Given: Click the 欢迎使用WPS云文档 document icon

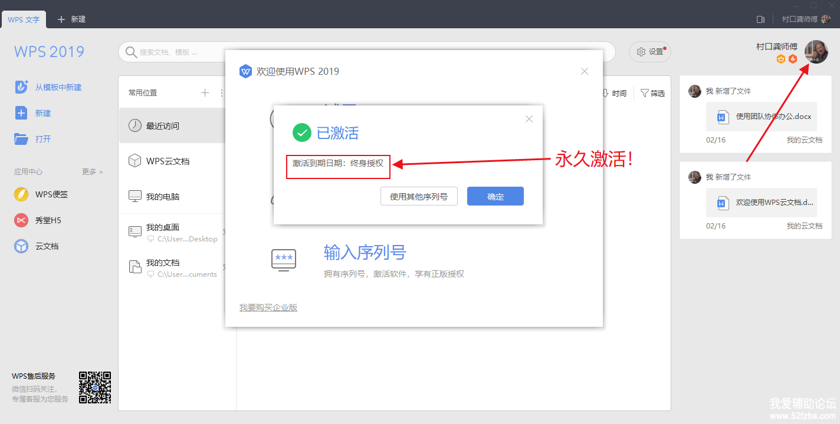Looking at the screenshot, I should pos(723,203).
